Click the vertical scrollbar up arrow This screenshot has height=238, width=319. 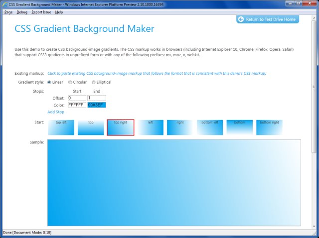pos(314,18)
